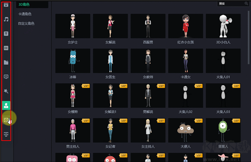Viewport: 251px width, 162px height.
Task: Open the CC subtitles panel icon
Action: tap(6, 48)
